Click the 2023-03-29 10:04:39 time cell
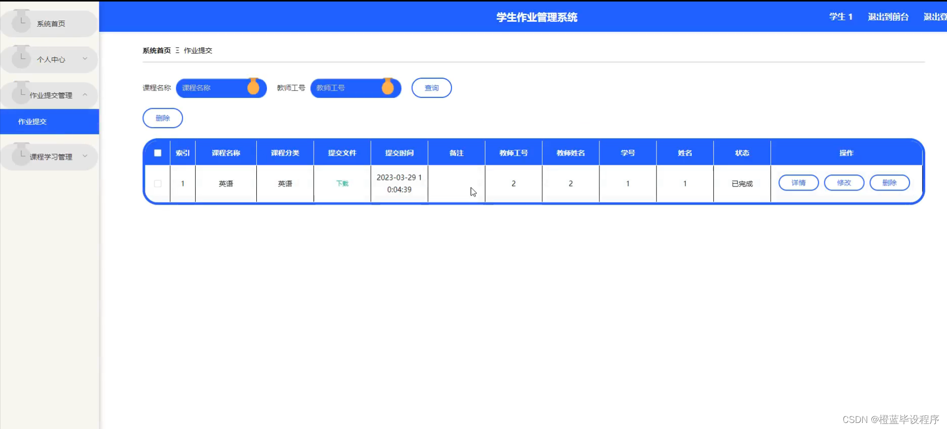Image resolution: width=947 pixels, height=429 pixels. tap(399, 183)
